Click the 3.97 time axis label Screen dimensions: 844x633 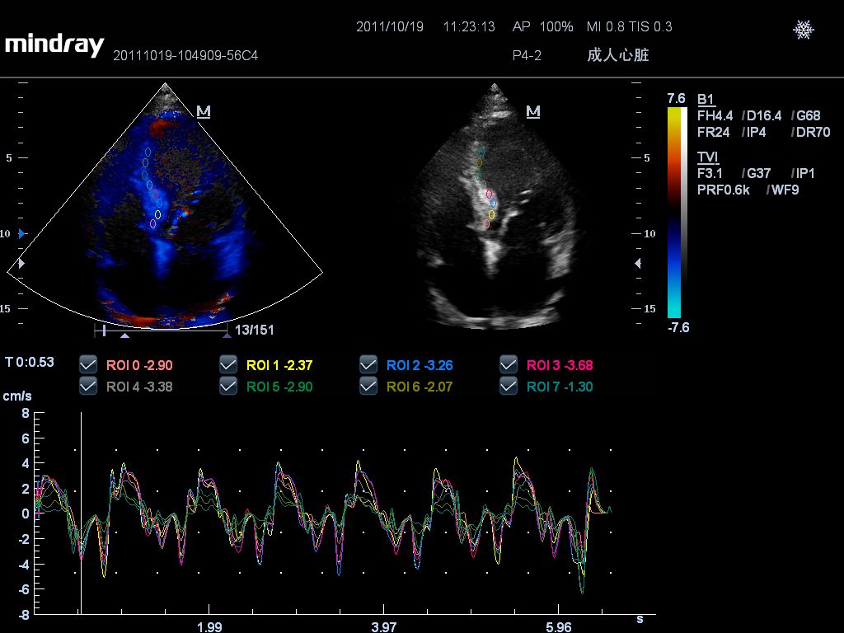coord(384,626)
